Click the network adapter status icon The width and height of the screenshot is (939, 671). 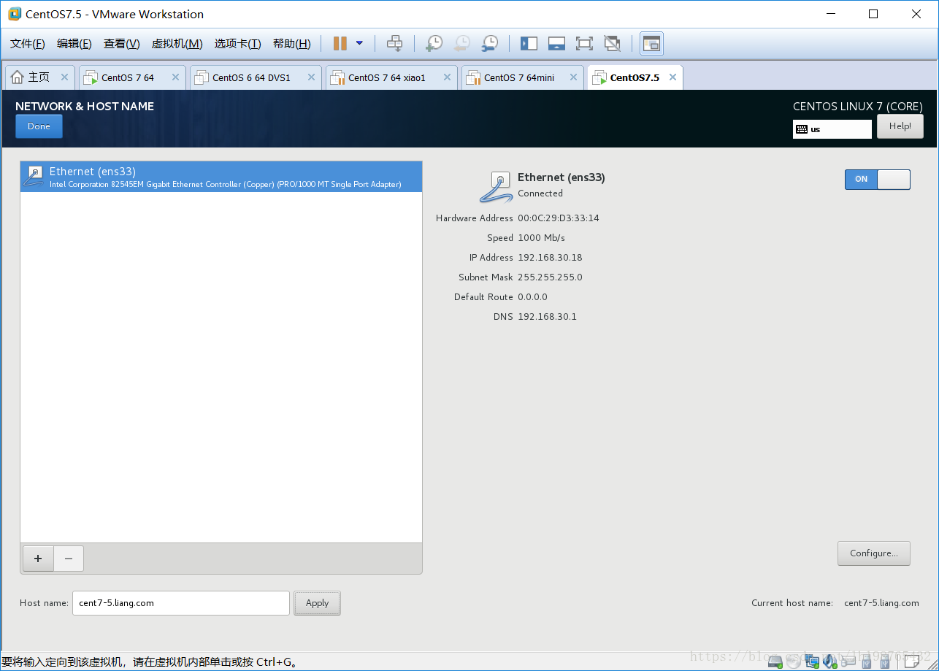812,662
